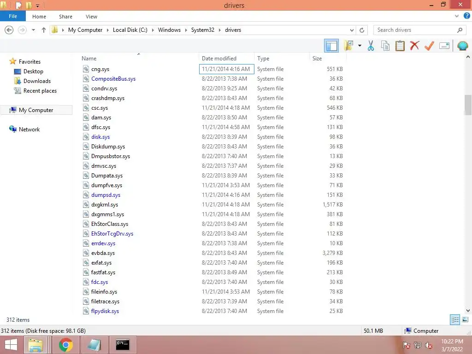Select Favorites in navigation pane

(x=29, y=61)
